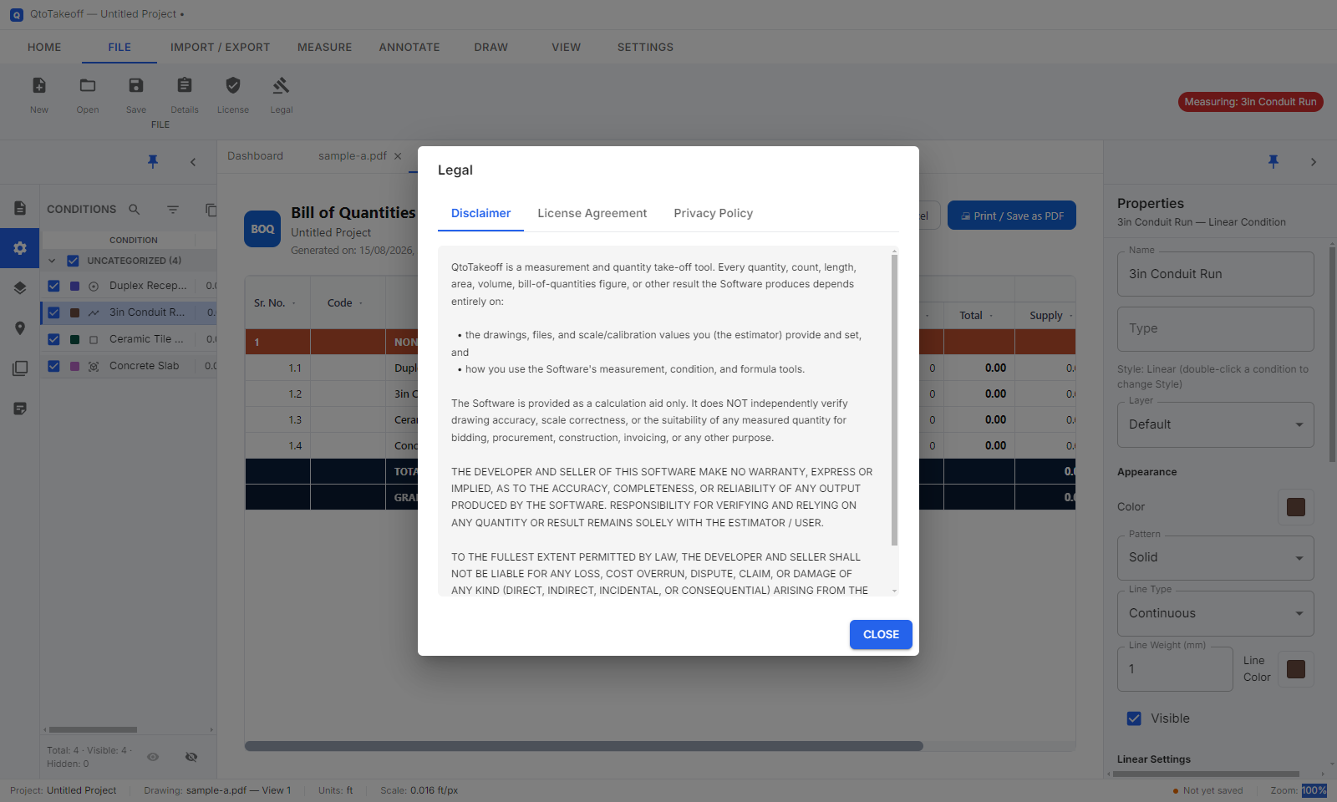Pick the Line Color swatch
This screenshot has width=1337, height=802.
[1296, 669]
